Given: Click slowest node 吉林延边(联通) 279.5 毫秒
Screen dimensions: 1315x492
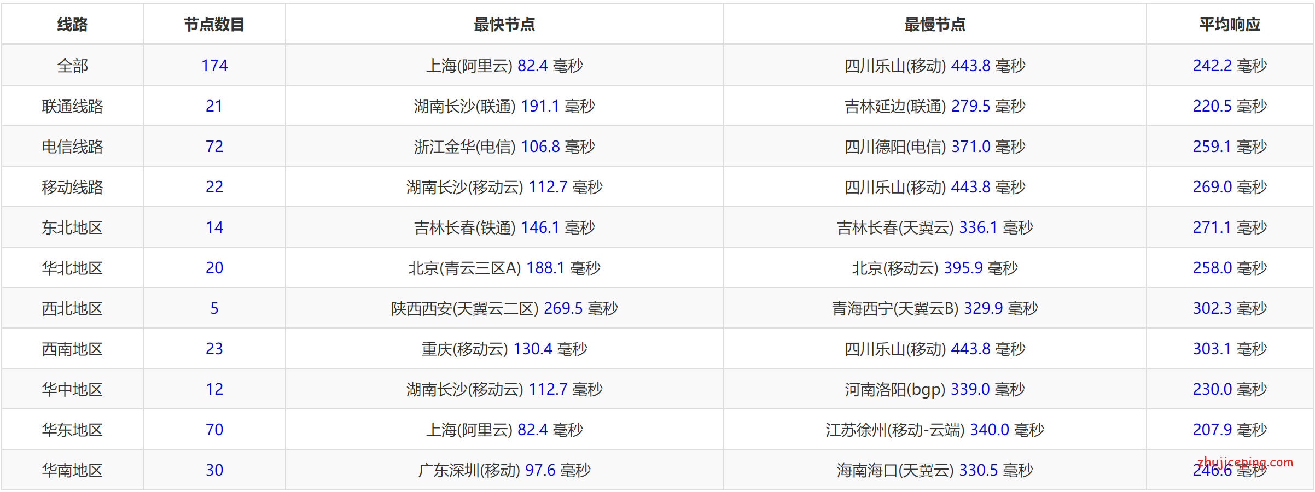Looking at the screenshot, I should (935, 106).
